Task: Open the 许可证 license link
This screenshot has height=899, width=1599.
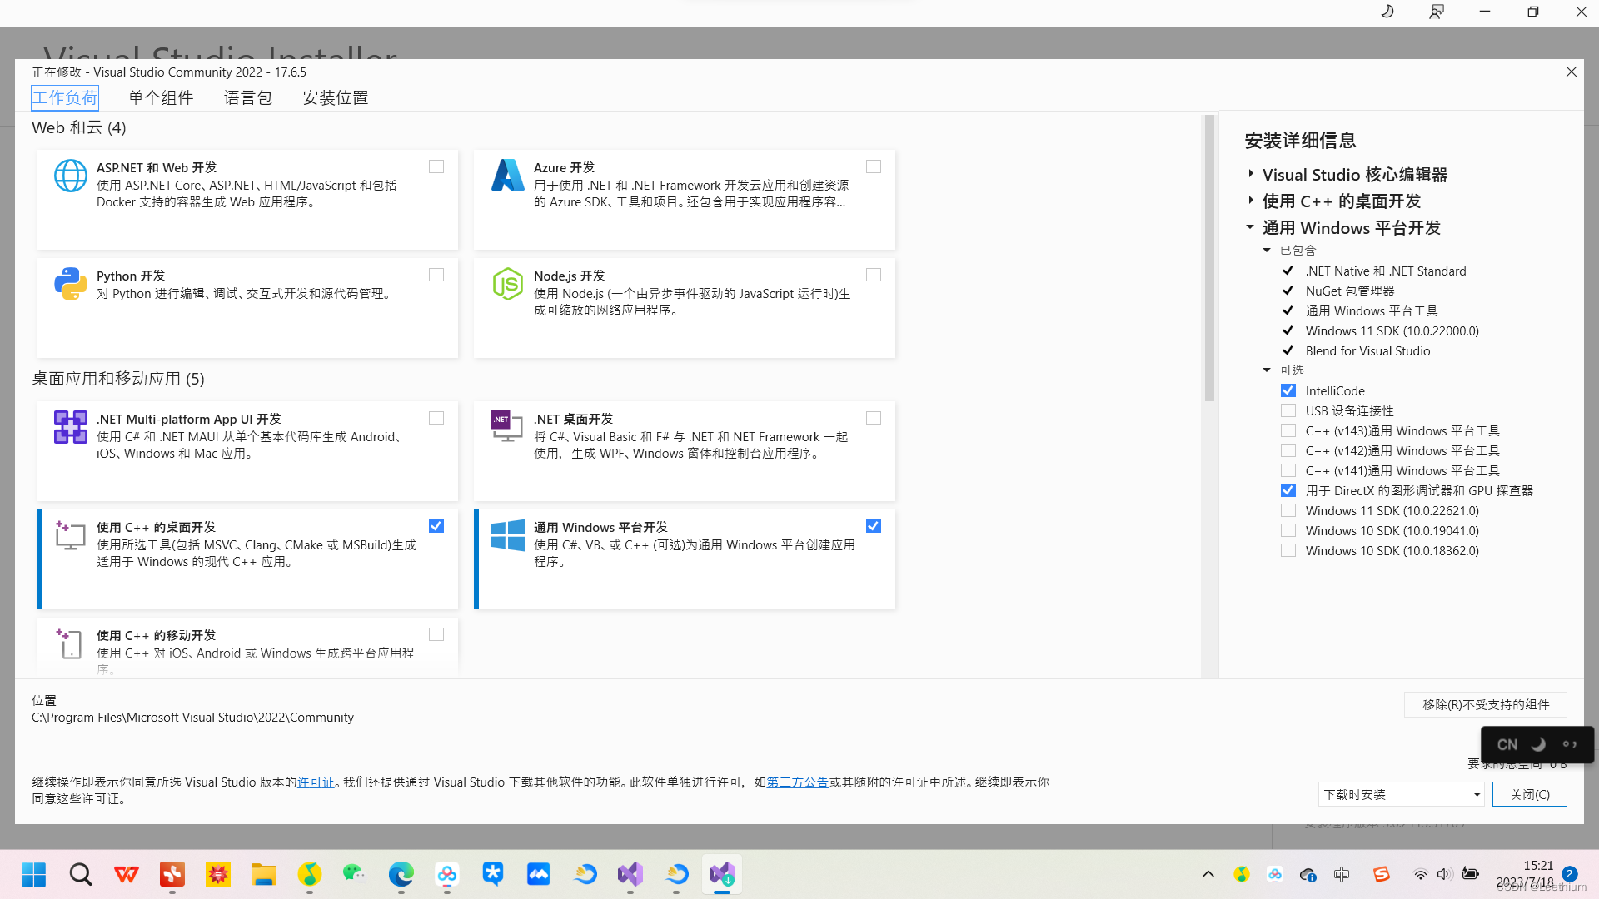Action: coord(316,782)
